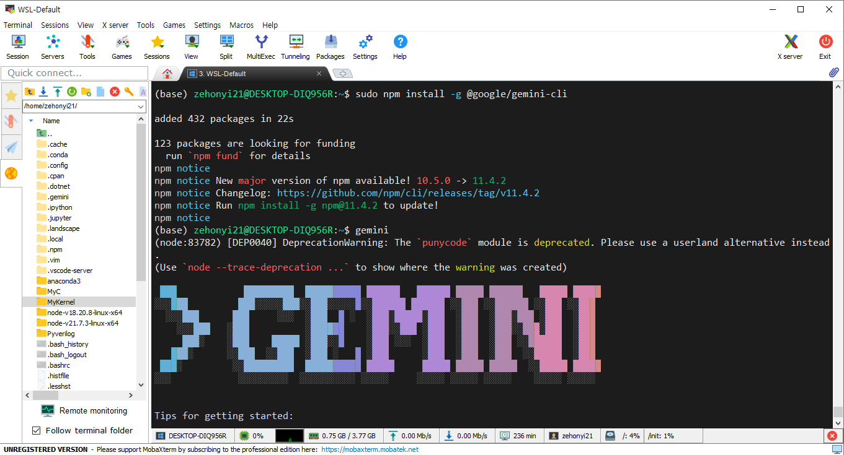Click the 236 min uptime status
The width and height of the screenshot is (844, 455).
coord(518,436)
